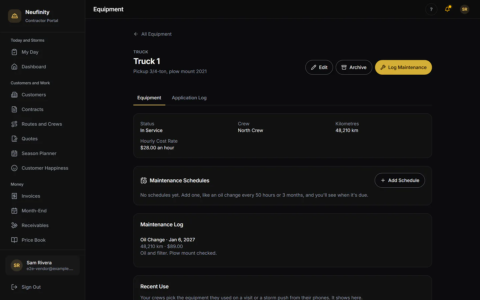480x300 pixels.
Task: Click the Truck 1 heading
Action: [x=147, y=61]
